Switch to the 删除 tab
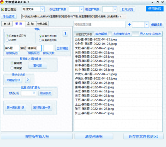The width and height of the screenshot is (166, 147). tap(7, 24)
